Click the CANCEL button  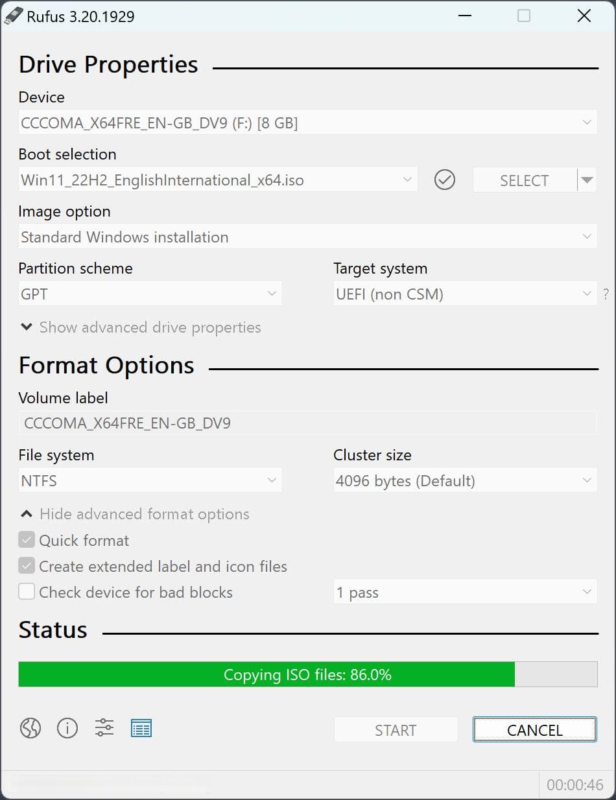tap(535, 730)
